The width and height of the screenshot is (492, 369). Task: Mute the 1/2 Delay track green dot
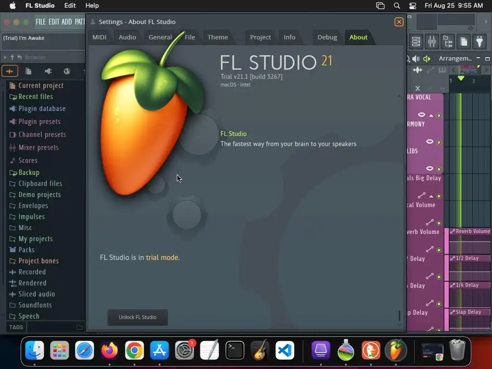click(439, 277)
